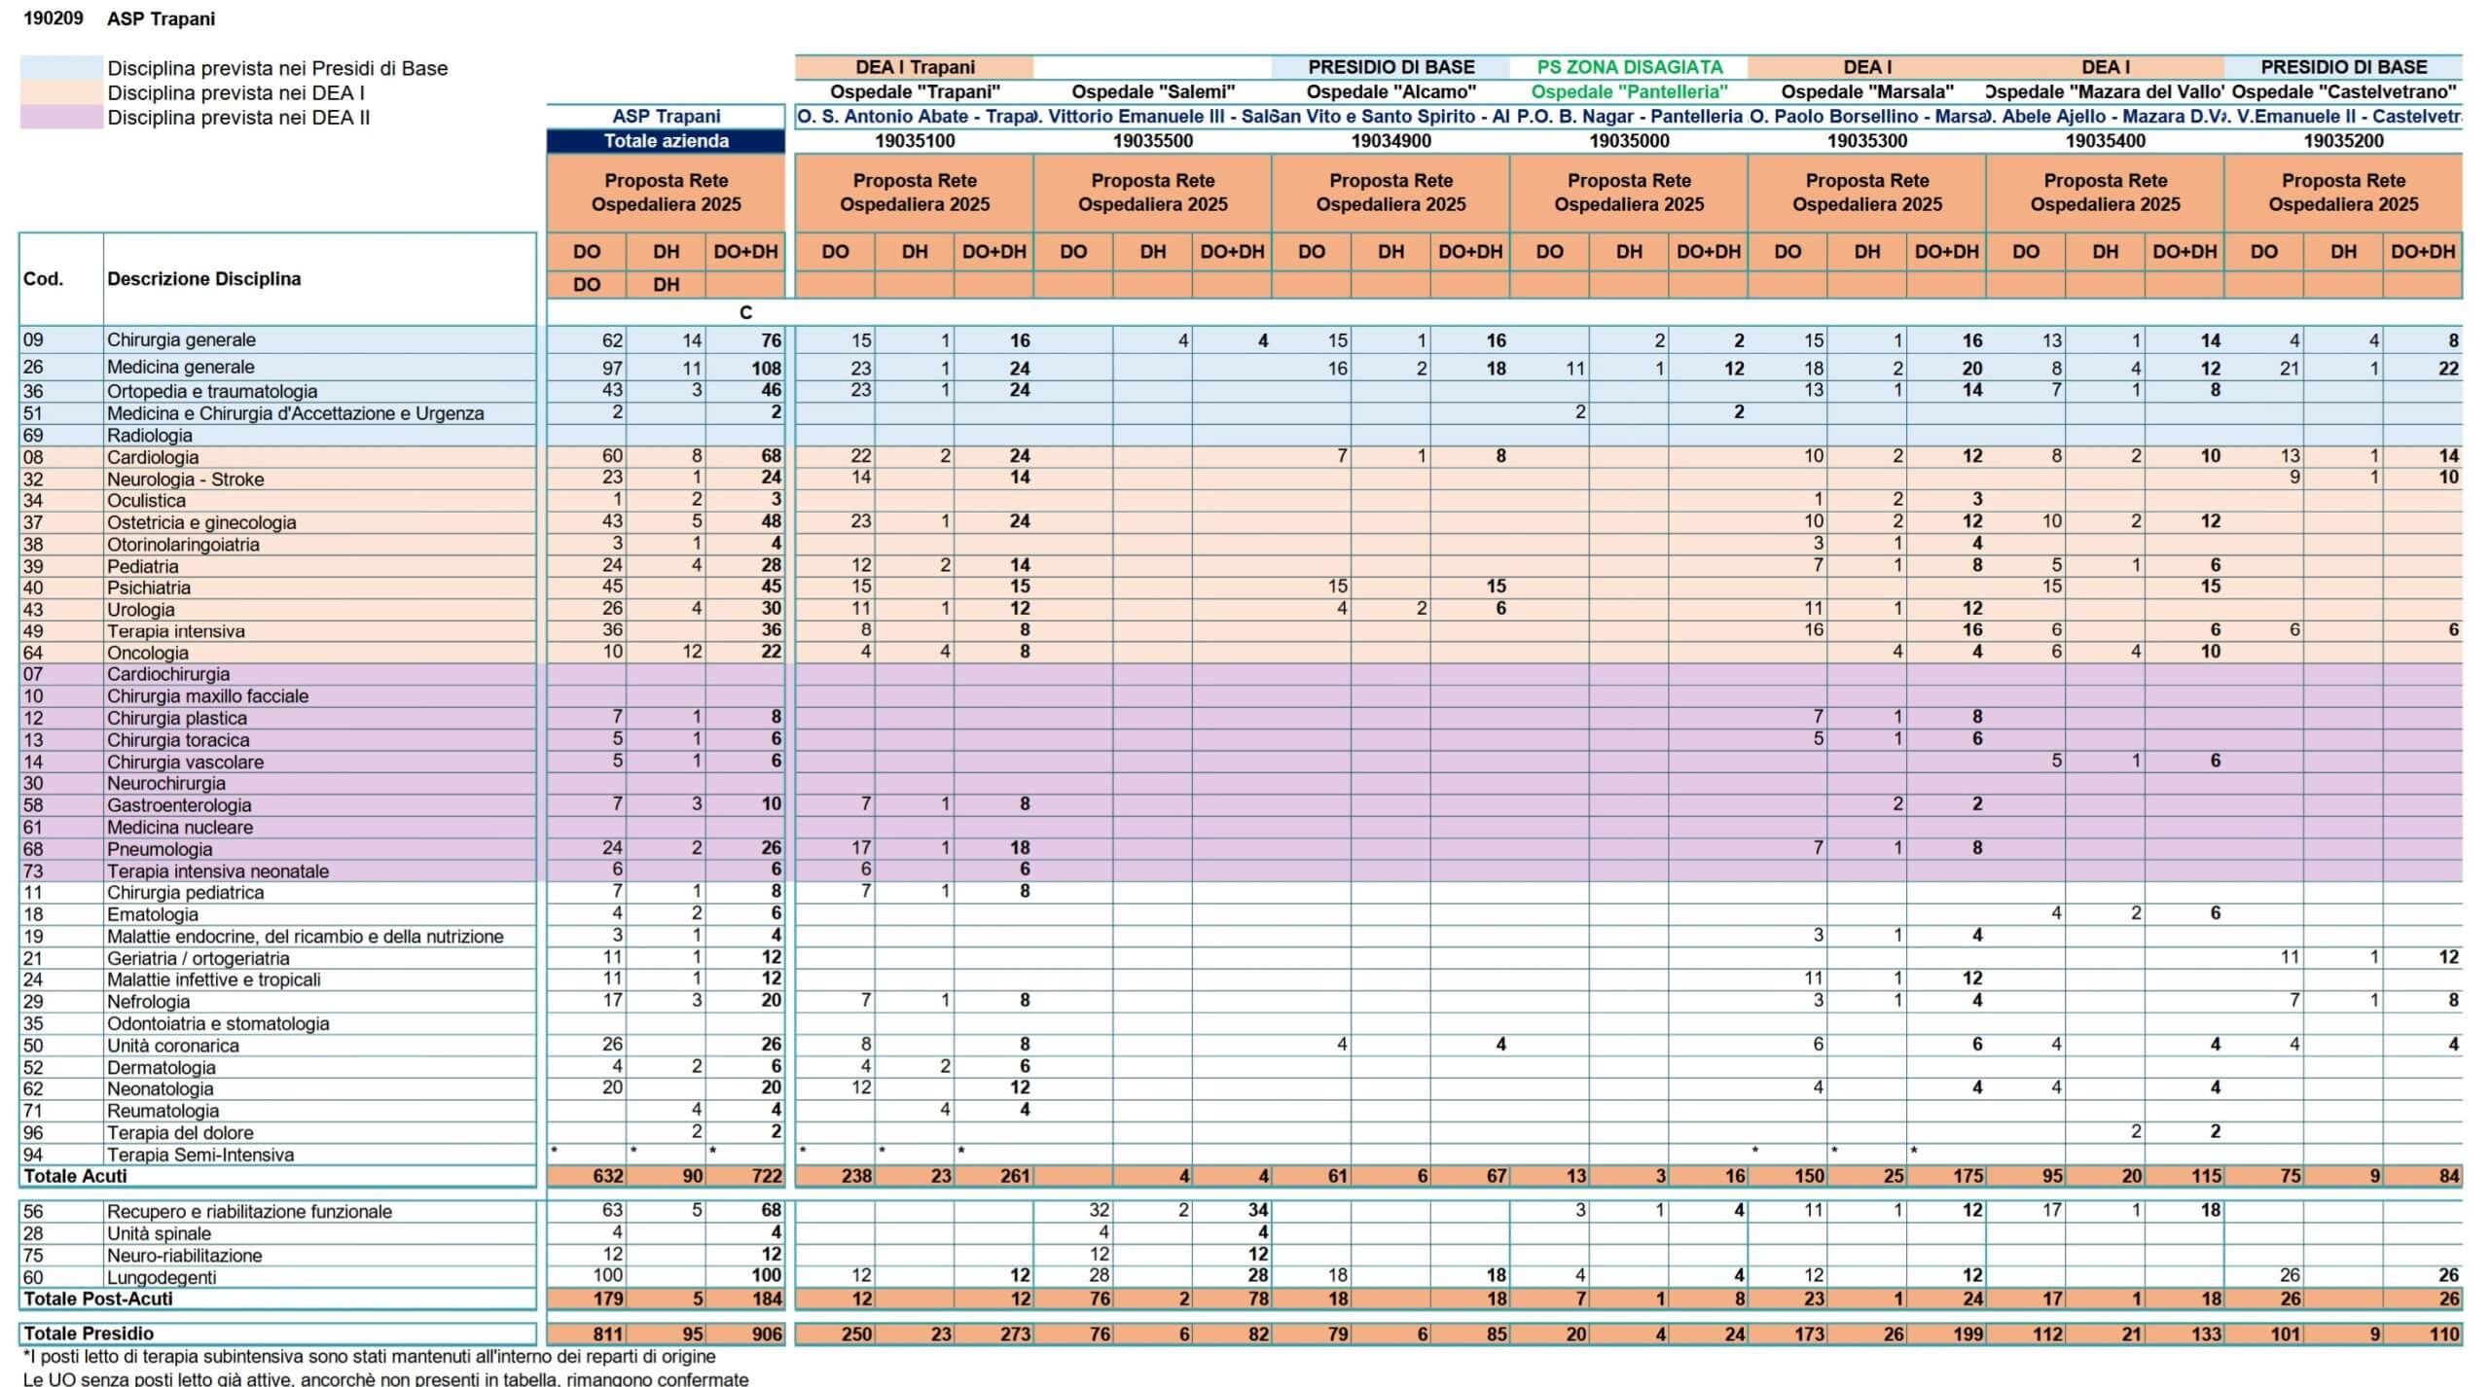Select the Chirurgia generale row label

pos(182,340)
